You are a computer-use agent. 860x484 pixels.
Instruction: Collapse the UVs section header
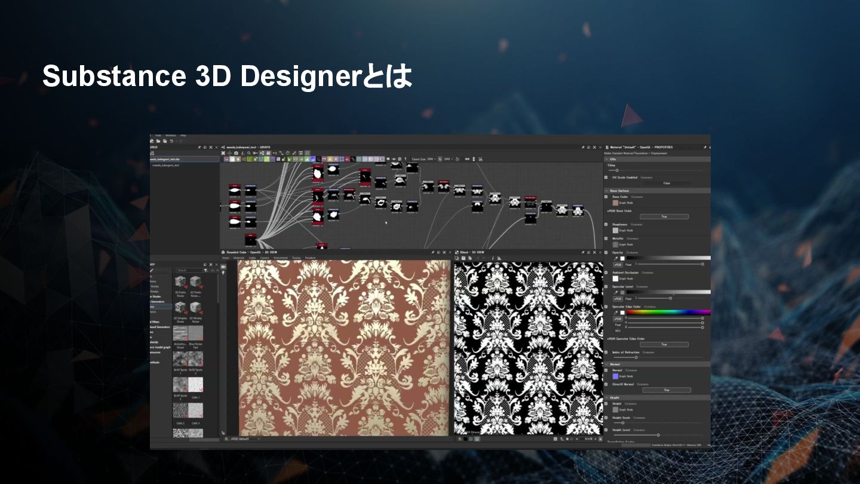(x=657, y=159)
